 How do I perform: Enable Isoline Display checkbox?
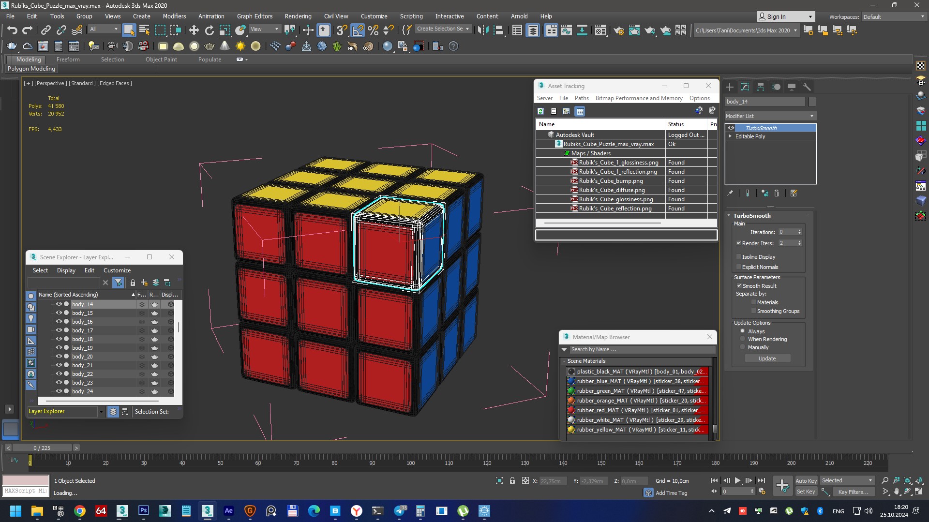click(x=739, y=257)
